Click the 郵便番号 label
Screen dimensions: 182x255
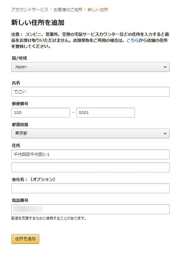coord(20,104)
